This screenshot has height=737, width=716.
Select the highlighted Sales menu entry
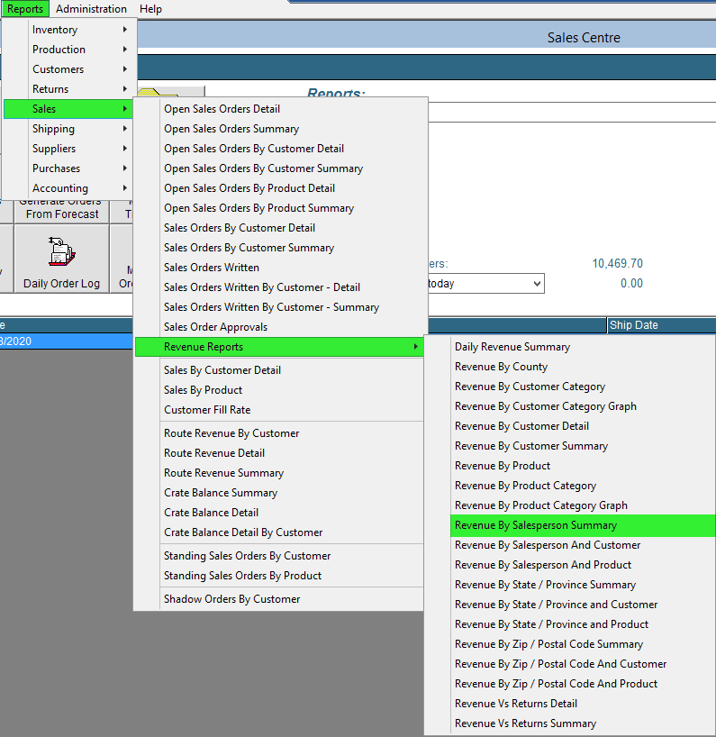(69, 109)
